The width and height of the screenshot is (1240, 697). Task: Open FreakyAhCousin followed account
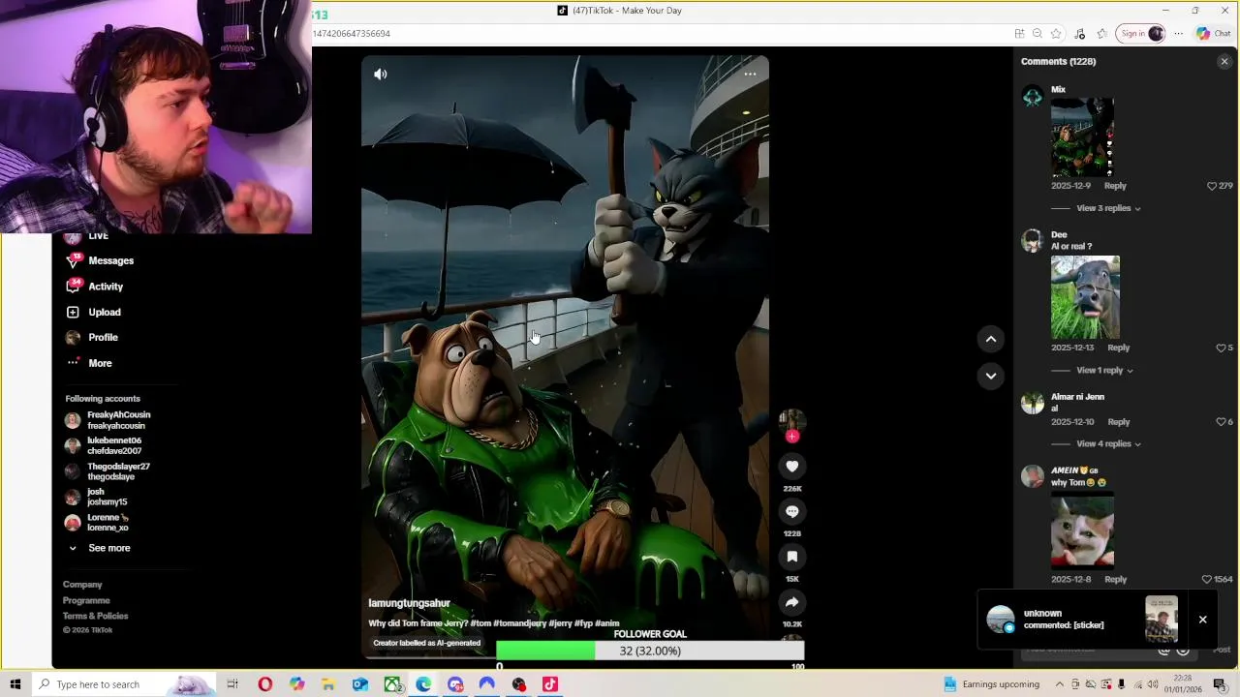(x=108, y=420)
